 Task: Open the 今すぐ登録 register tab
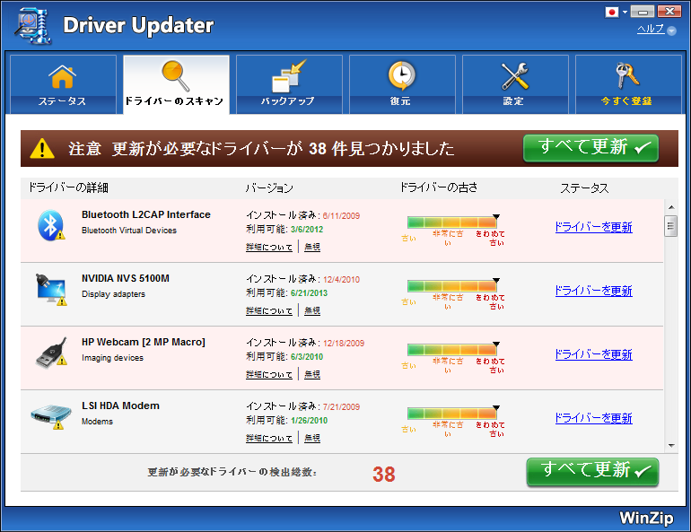pyautogui.click(x=628, y=84)
